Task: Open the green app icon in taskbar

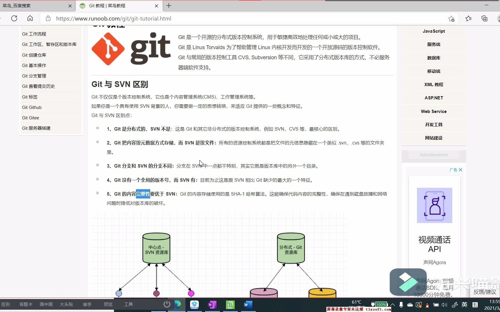Action: point(230,305)
